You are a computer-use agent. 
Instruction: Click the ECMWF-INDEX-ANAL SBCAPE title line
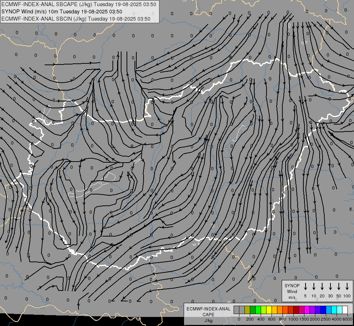click(79, 4)
